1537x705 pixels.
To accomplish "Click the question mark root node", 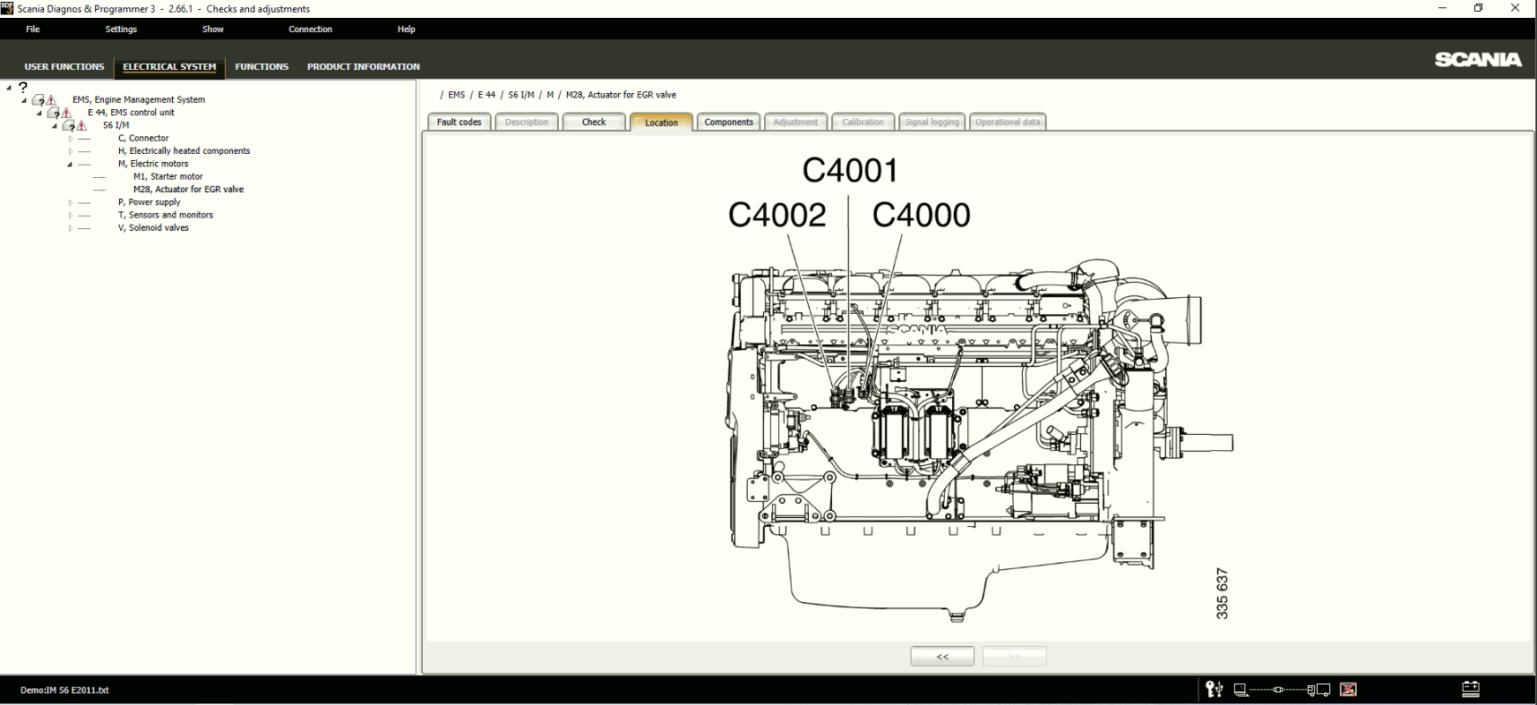I will (x=23, y=88).
